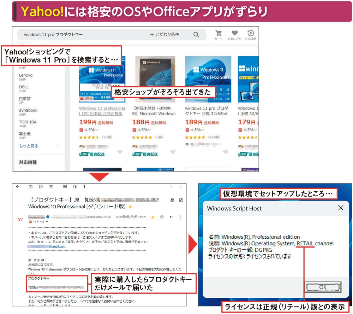The image size is (353, 314).
Task: Reply to the email with reply arrow
Action: coord(171,217)
